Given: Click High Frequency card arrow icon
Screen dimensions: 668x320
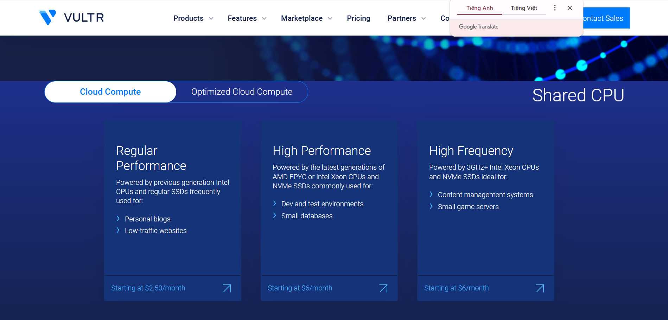Looking at the screenshot, I should 540,288.
